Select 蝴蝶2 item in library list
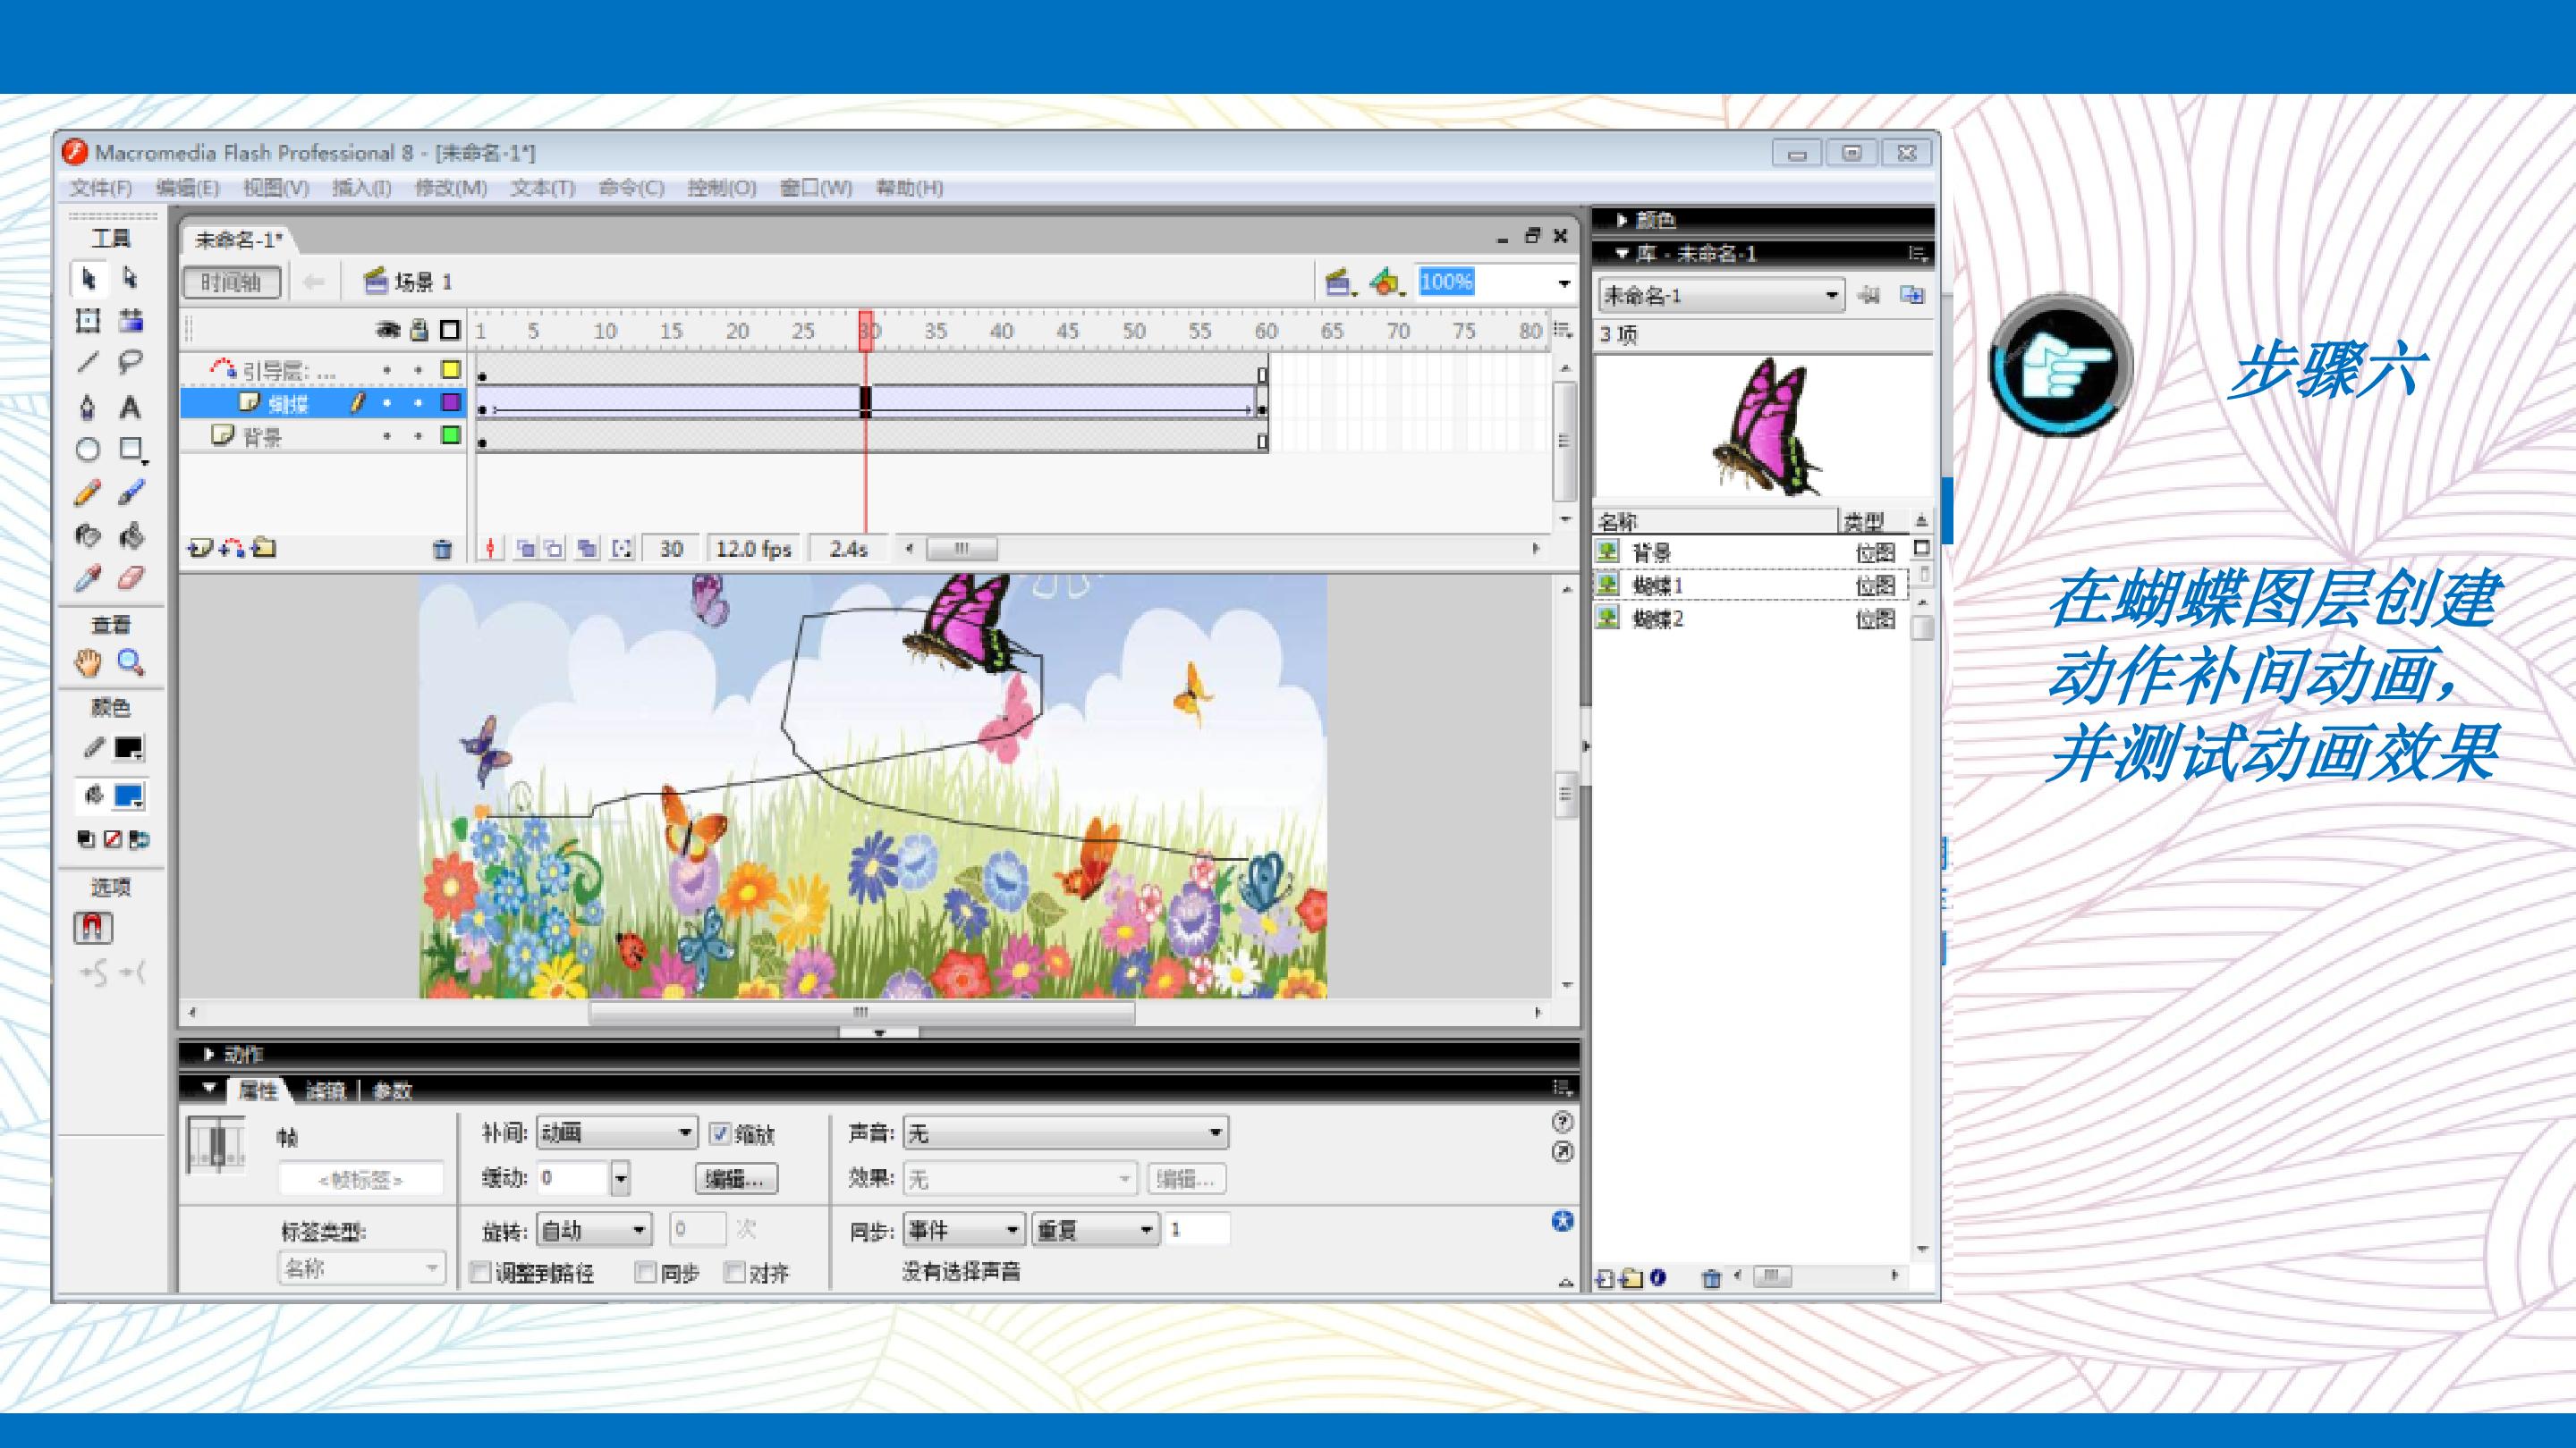Viewport: 2576px width, 1448px height. click(1658, 619)
